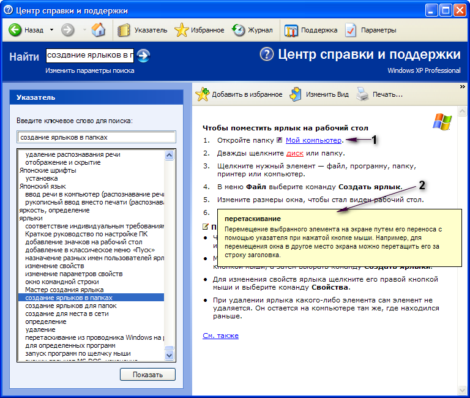Open the Поддержка support icon
This screenshot has width=470, height=398.
[x=291, y=30]
